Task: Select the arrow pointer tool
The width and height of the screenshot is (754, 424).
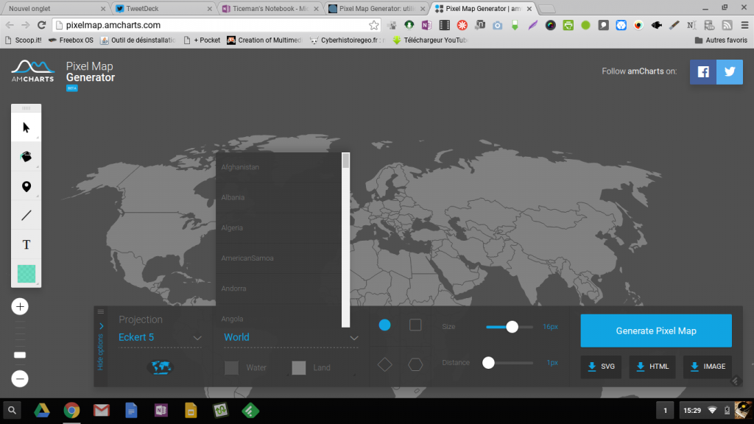Action: click(x=27, y=127)
